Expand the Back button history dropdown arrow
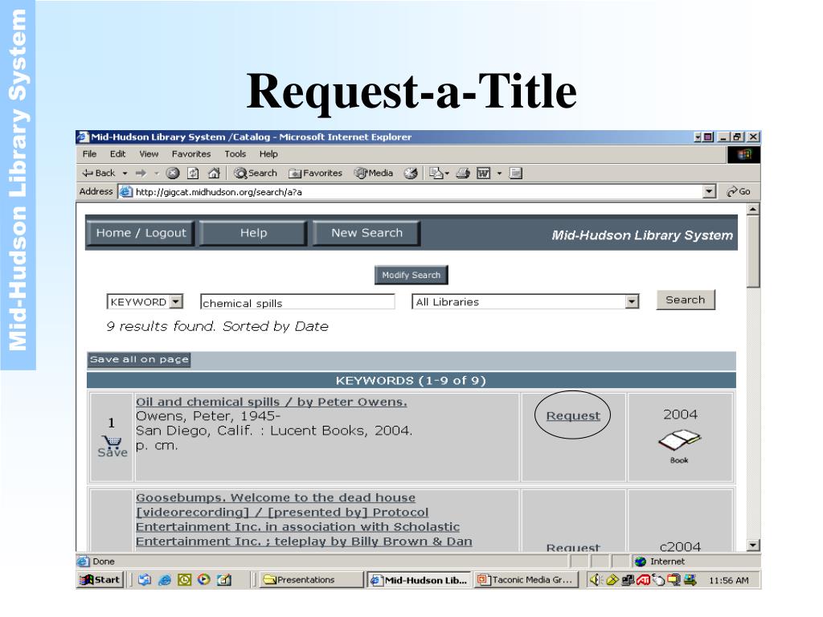This screenshot has height=617, width=823. click(x=125, y=174)
